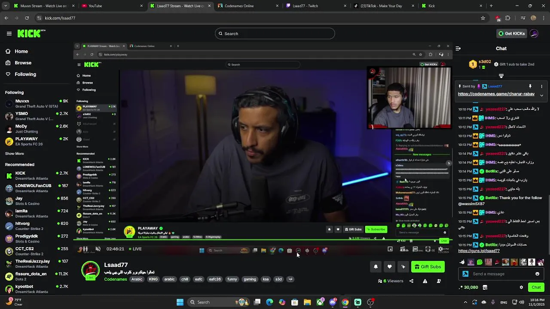Open Muvxn channel in Following list
The height and width of the screenshot is (309, 550).
[x=37, y=103]
